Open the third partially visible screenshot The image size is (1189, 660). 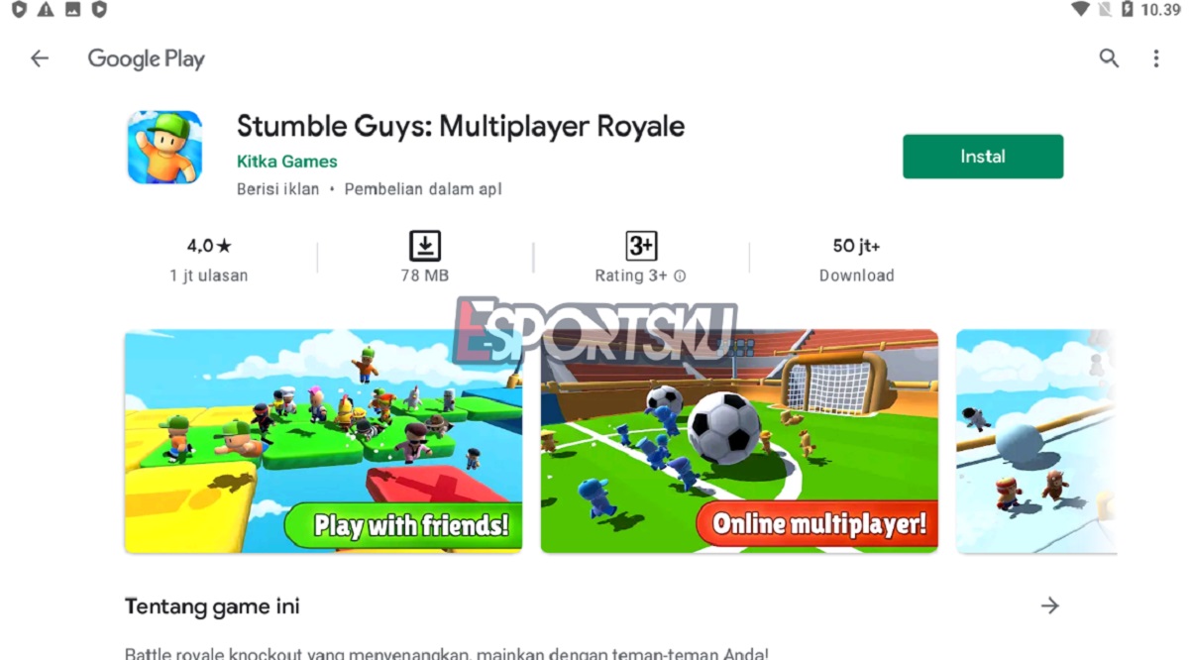[1036, 441]
